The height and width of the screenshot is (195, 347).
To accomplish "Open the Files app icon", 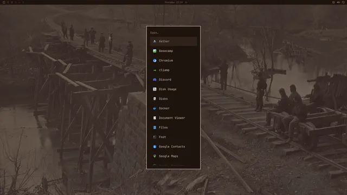I will [155, 127].
